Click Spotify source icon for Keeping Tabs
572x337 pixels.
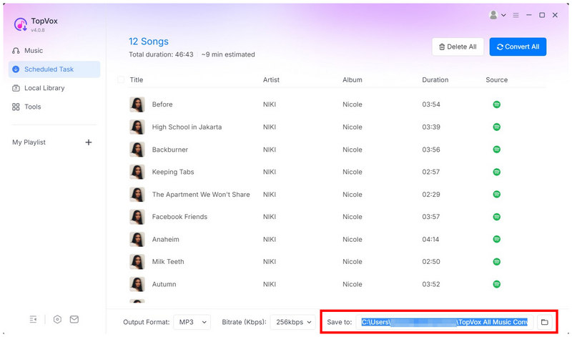pyautogui.click(x=496, y=172)
